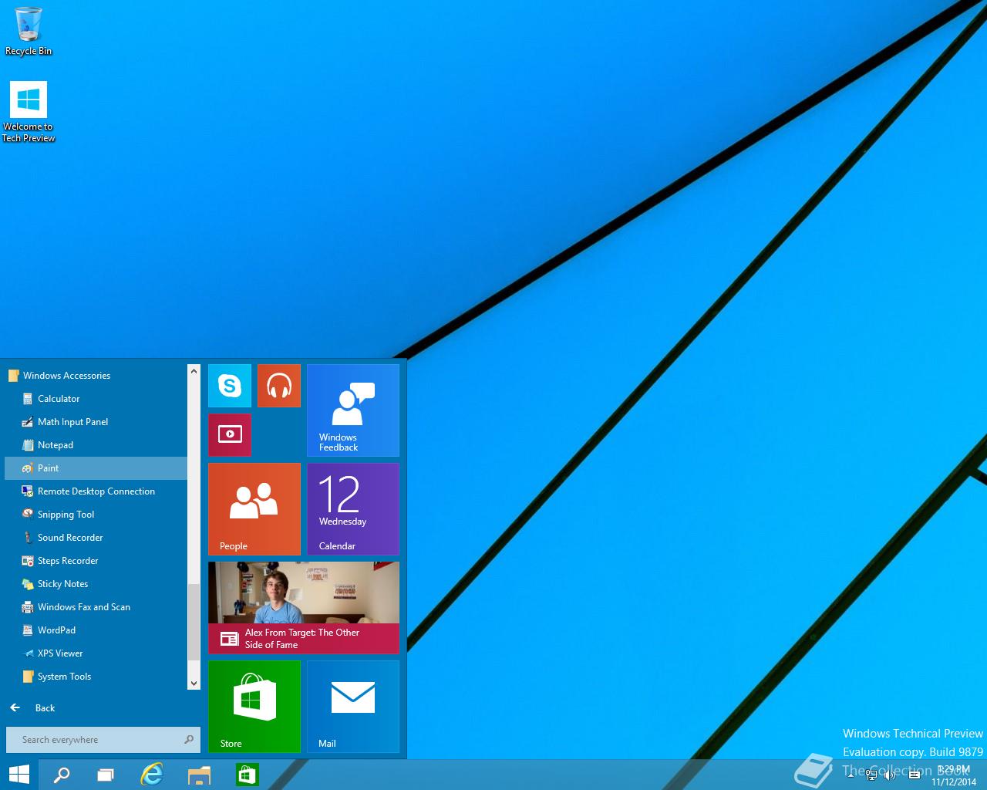Open the Mail tile

(353, 707)
